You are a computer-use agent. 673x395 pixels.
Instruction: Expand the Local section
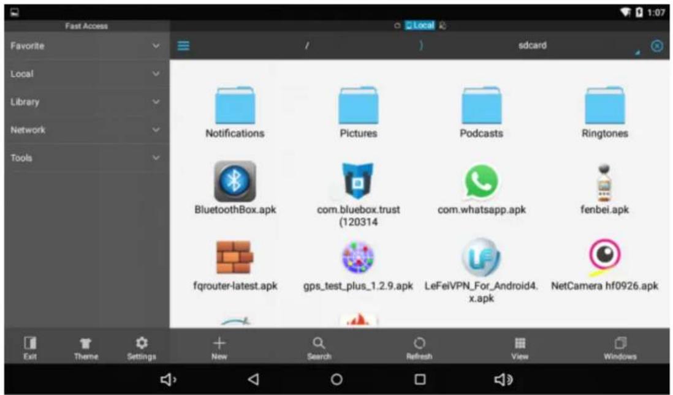[x=86, y=73]
